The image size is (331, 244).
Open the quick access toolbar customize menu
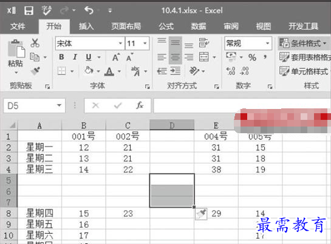pyautogui.click(x=110, y=10)
